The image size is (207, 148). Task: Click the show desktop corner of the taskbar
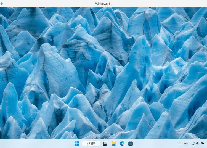[x=206, y=143]
